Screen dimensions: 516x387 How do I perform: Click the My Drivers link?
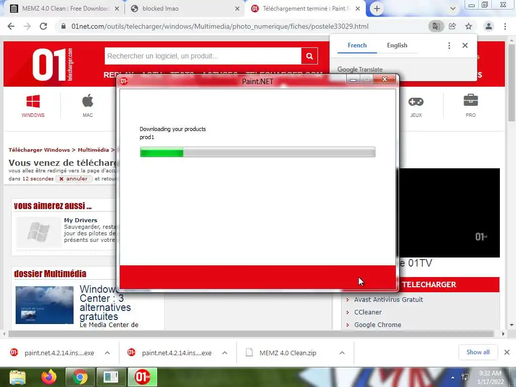coord(81,220)
